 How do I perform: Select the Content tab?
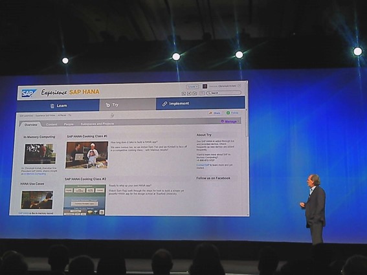52,124
